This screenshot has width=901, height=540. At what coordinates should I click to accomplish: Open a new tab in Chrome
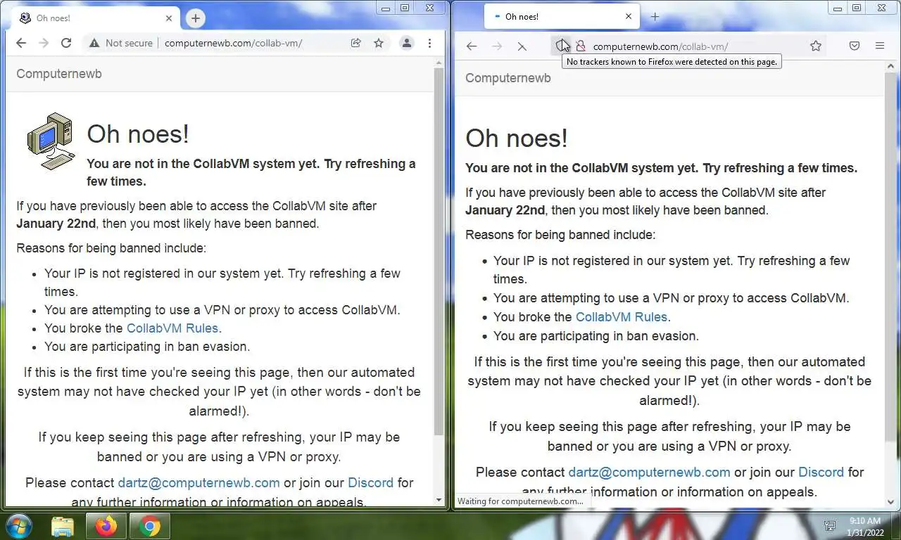[x=196, y=18]
